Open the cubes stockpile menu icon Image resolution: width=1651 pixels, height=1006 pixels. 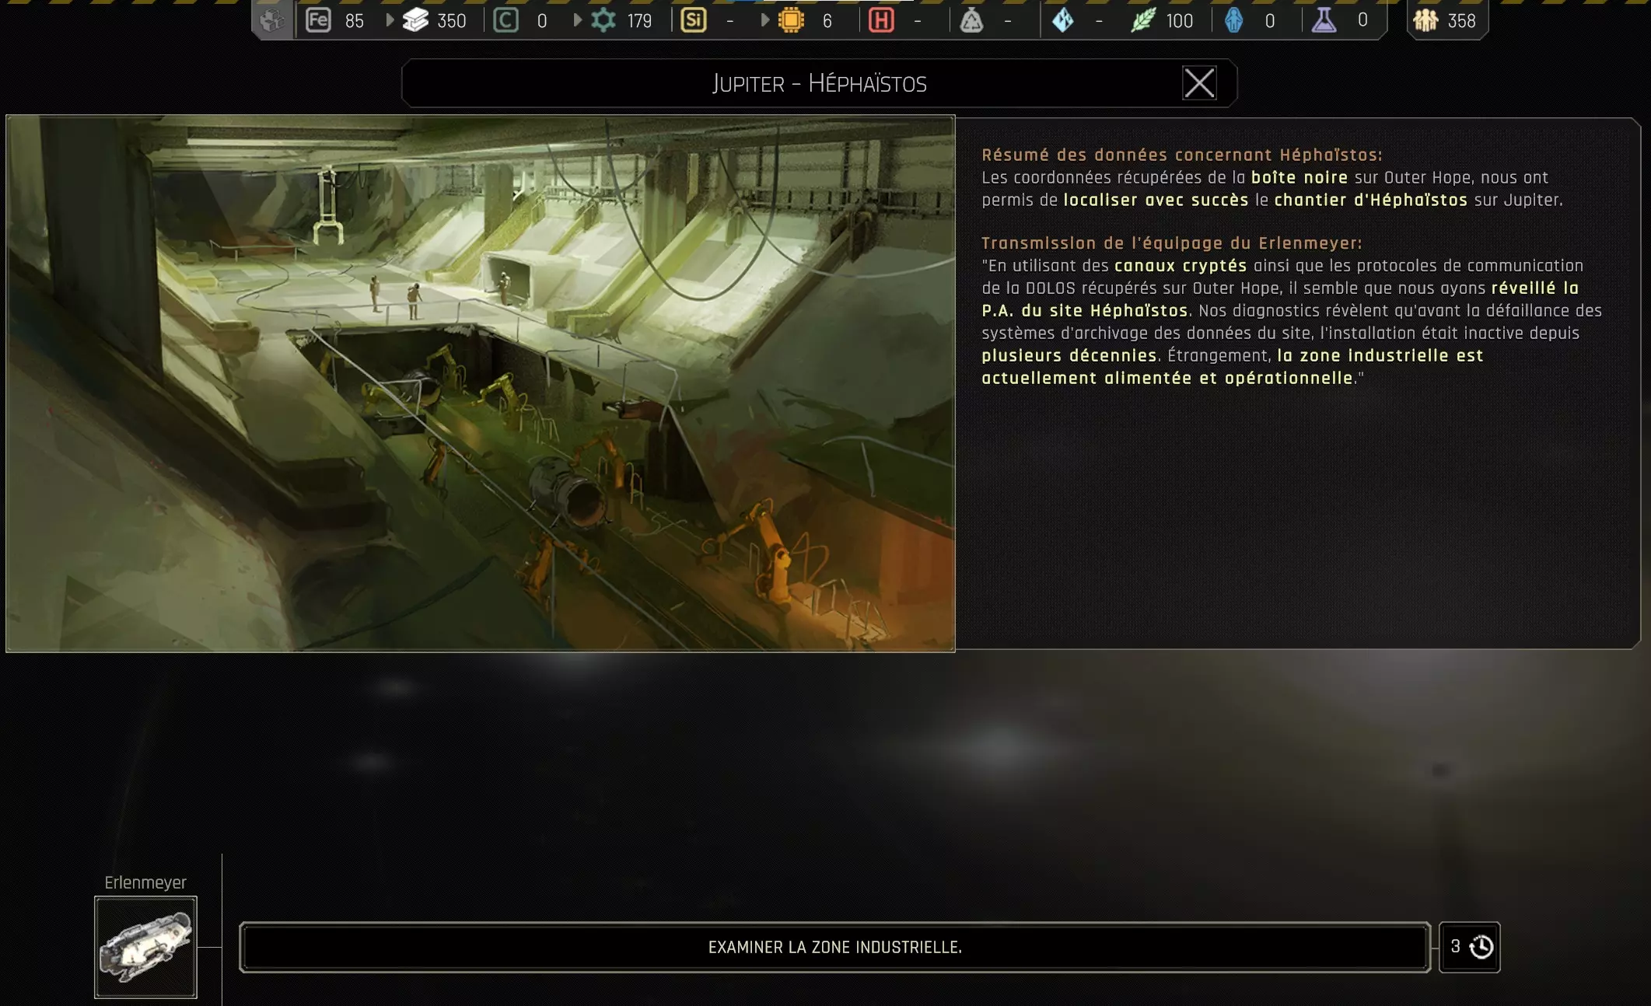point(272,20)
